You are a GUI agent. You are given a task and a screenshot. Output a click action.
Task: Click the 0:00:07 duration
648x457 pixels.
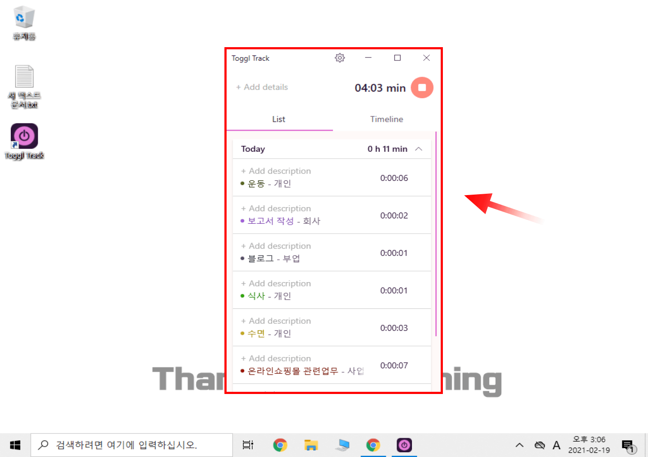[394, 365]
